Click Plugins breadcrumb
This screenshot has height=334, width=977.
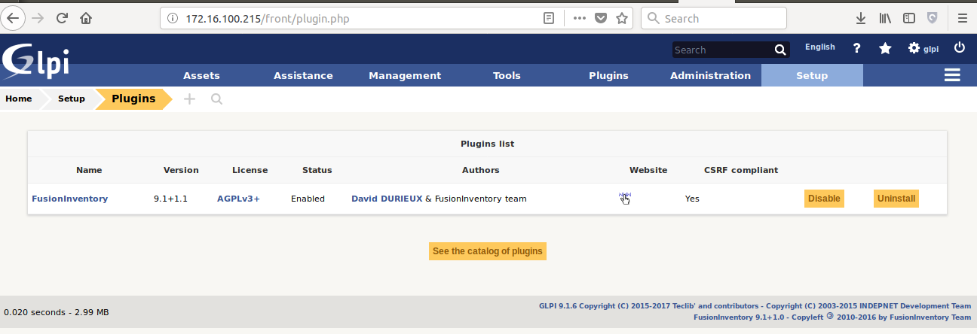click(133, 99)
